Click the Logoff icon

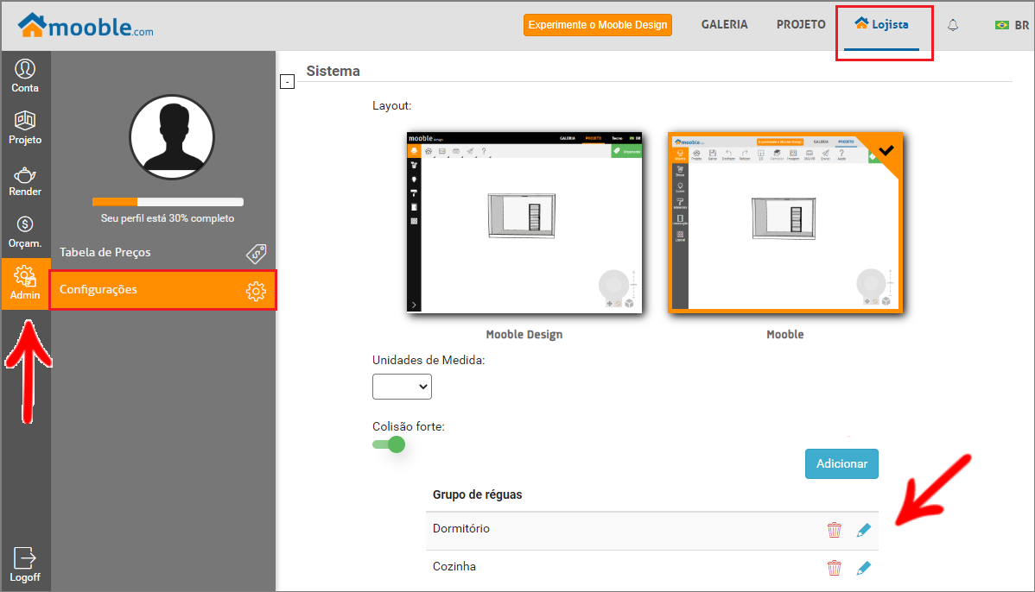[25, 564]
